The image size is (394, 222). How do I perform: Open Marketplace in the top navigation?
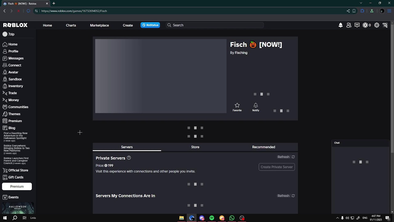click(x=99, y=25)
